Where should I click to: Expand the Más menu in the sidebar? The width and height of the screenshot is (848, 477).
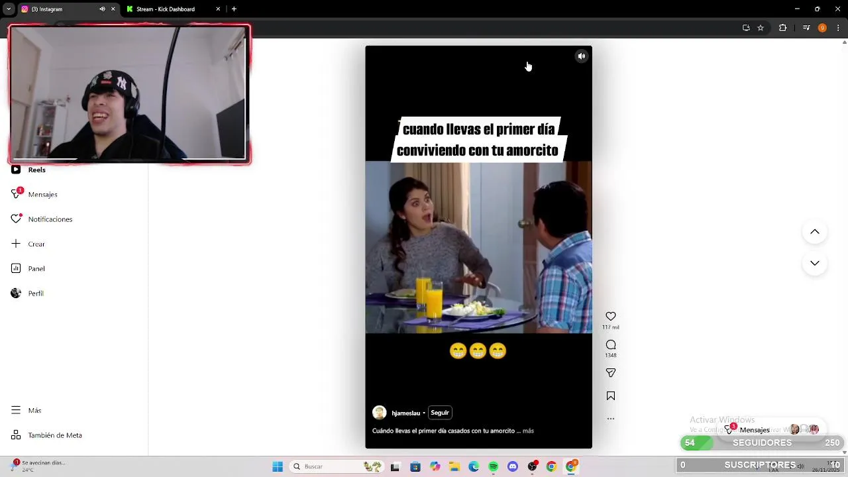(26, 411)
